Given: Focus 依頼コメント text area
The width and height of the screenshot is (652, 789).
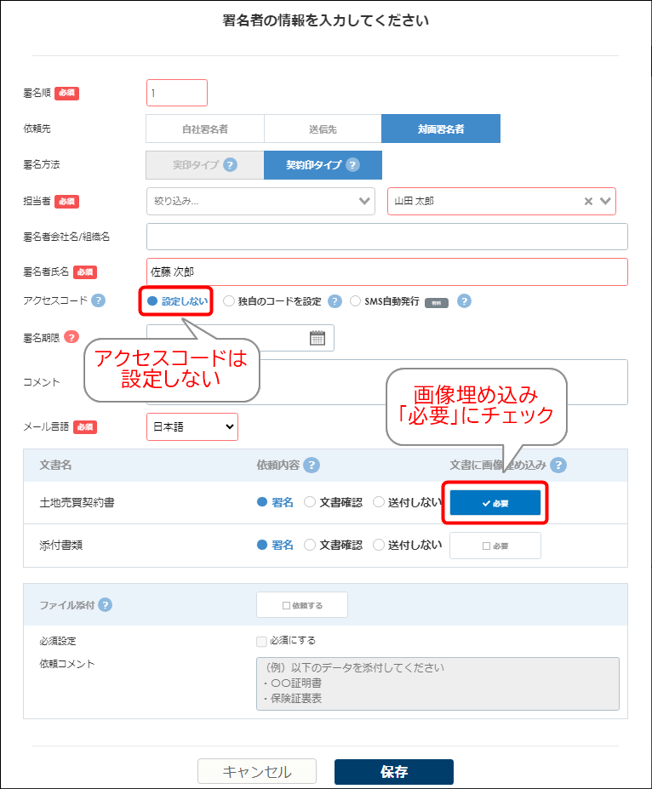Looking at the screenshot, I should (x=438, y=683).
